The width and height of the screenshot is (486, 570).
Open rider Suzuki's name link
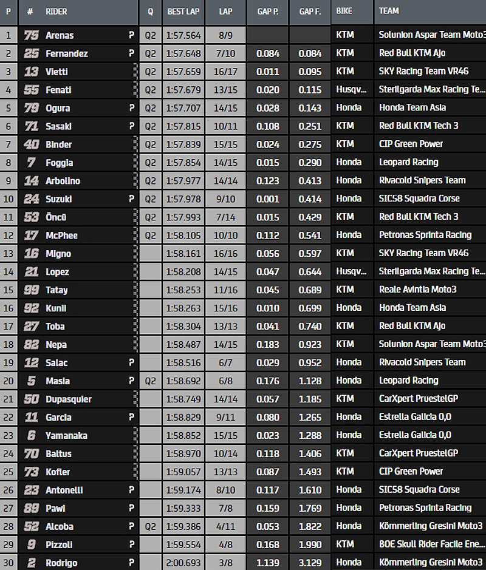(59, 199)
